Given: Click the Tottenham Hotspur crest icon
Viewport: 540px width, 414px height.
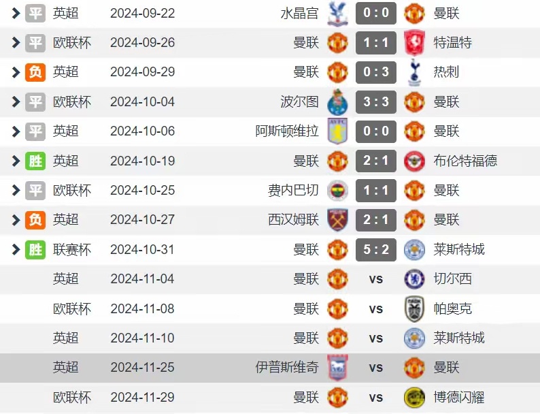Looking at the screenshot, I should pyautogui.click(x=414, y=72).
